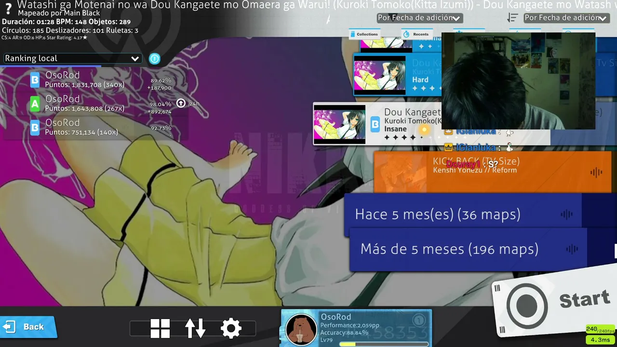Switch to the Recents tab

[417, 34]
